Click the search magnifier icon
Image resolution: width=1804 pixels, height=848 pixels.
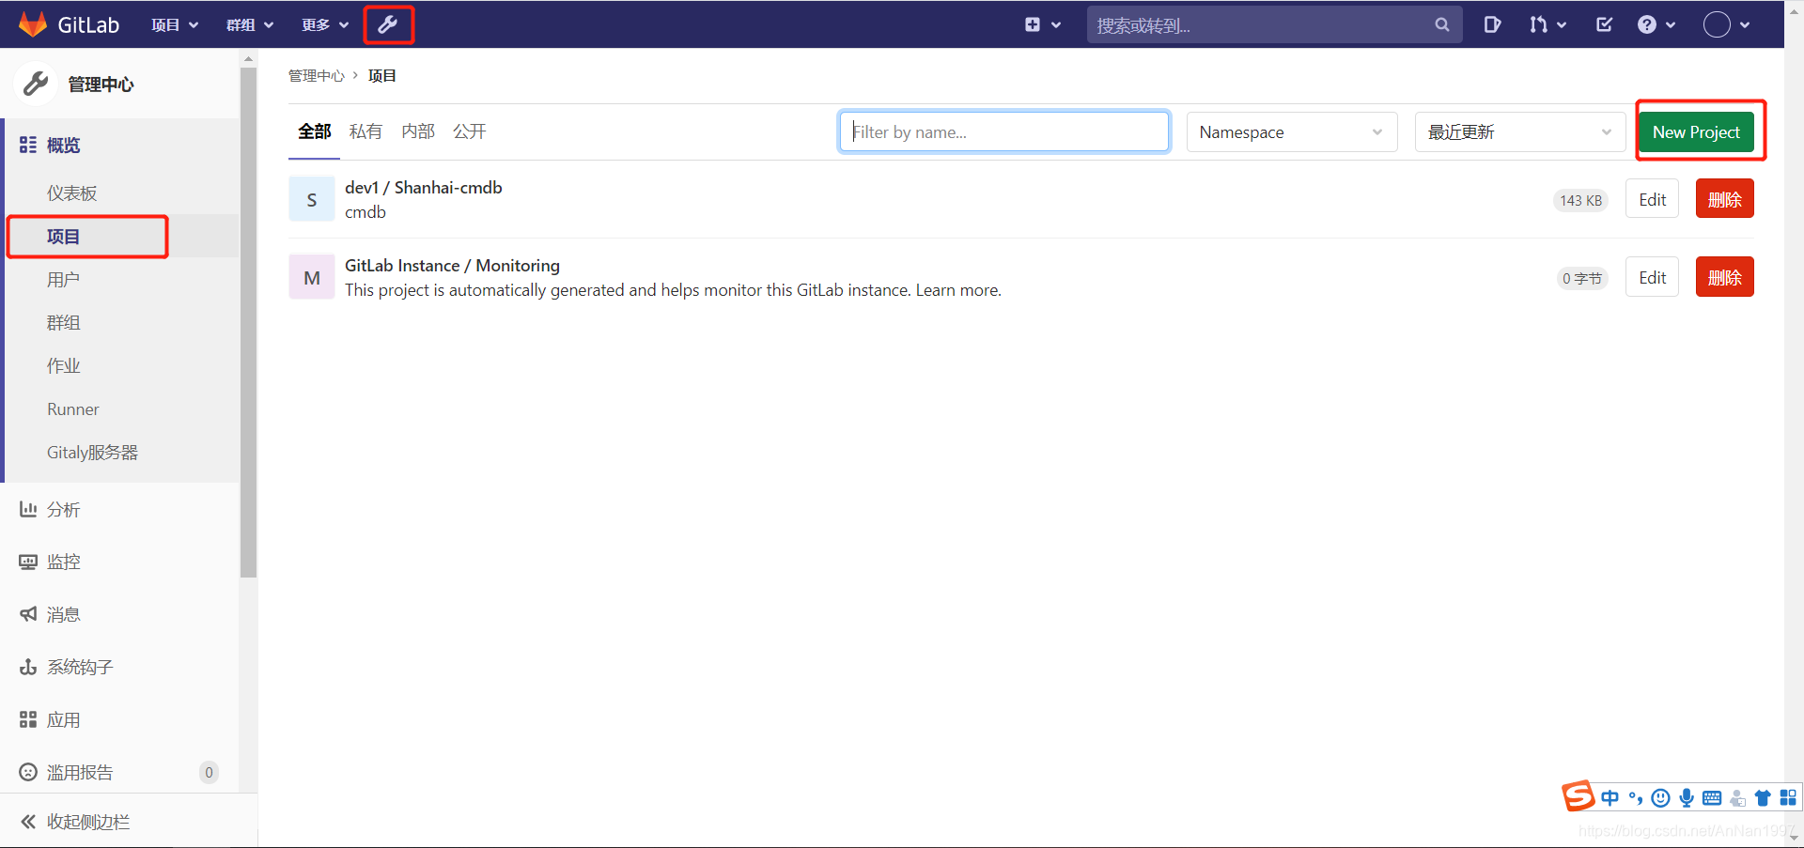pos(1442,25)
